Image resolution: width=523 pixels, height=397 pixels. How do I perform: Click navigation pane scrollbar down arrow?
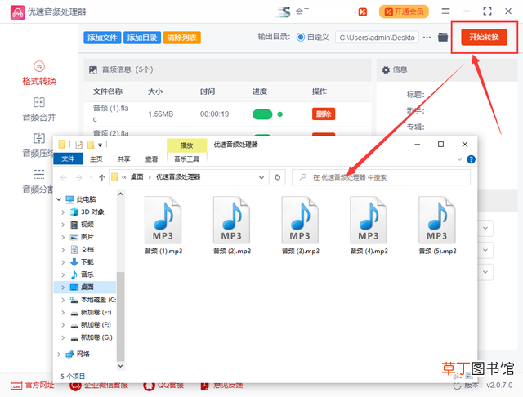pyautogui.click(x=120, y=366)
